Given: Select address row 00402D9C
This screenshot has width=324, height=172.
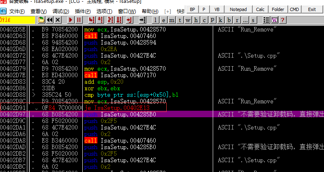Looking at the screenshot, I should pos(13,121).
